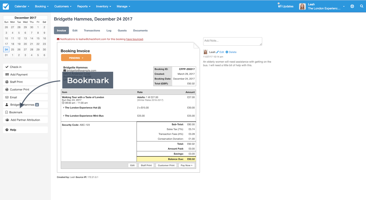Click the Walking Tour with a Taste of London item

tap(83, 97)
